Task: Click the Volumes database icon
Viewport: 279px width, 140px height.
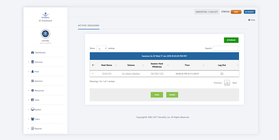Action: (x=33, y=62)
